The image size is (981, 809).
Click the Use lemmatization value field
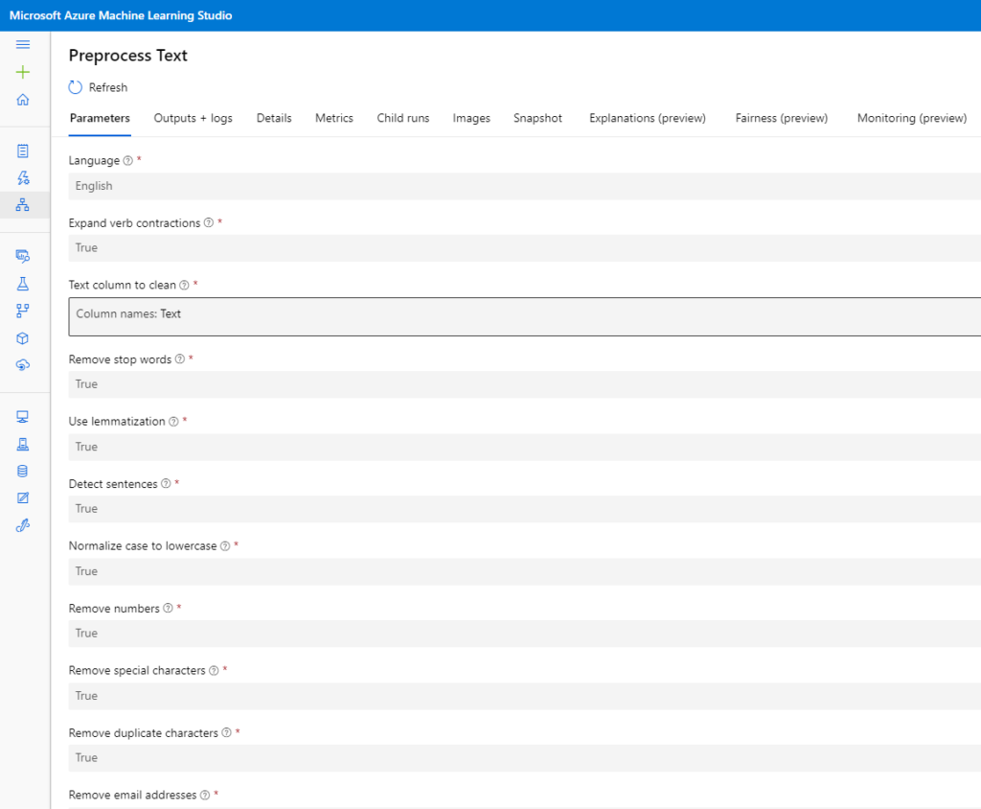coord(524,447)
